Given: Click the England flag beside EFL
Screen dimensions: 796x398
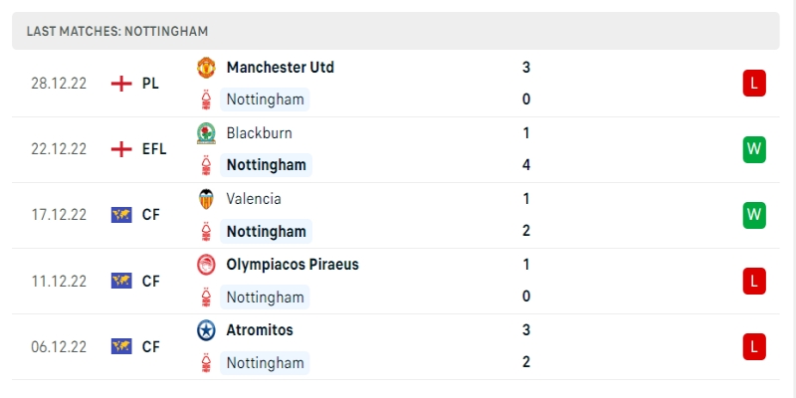Looking at the screenshot, I should (121, 149).
